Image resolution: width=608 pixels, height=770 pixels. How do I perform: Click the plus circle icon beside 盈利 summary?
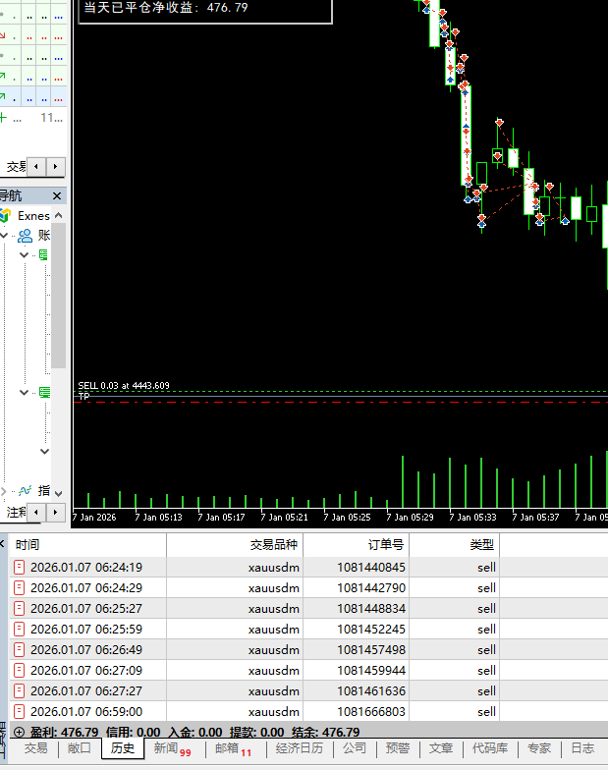point(19,732)
